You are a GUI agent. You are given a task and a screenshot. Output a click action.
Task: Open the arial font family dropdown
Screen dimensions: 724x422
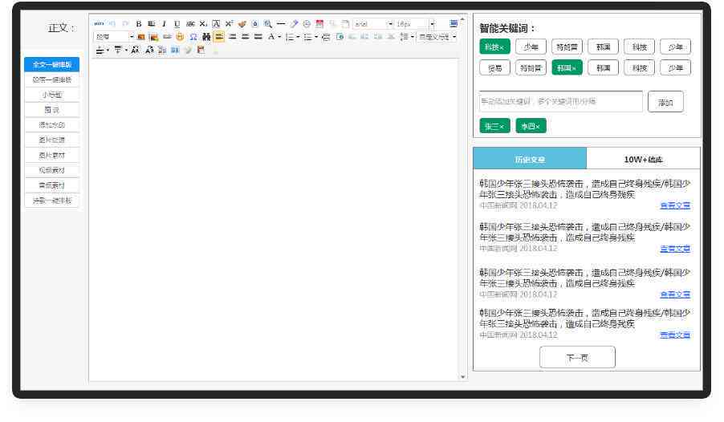[x=373, y=23]
